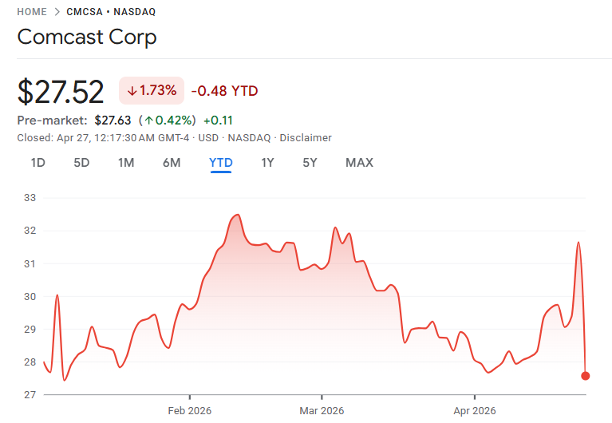The height and width of the screenshot is (423, 612).
Task: Click the Feb 2026 axis label
Action: pyautogui.click(x=190, y=410)
